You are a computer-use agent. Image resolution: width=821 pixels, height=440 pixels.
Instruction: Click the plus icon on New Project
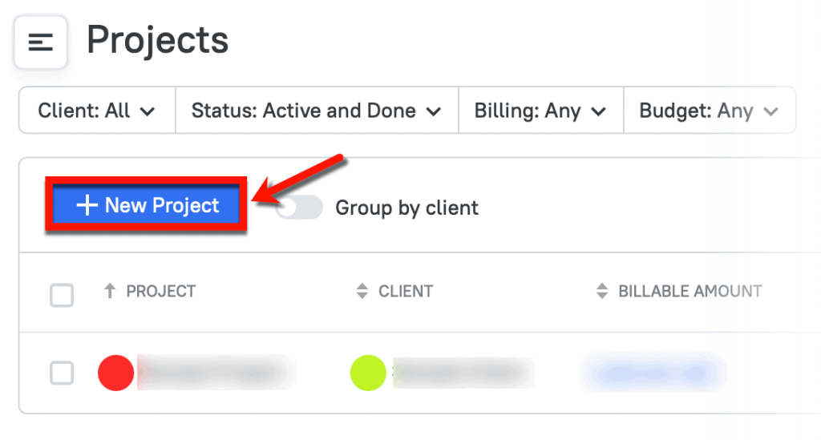coord(86,206)
